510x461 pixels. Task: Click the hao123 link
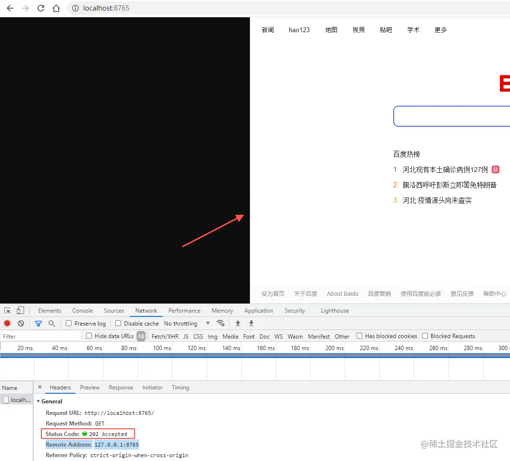pos(299,30)
